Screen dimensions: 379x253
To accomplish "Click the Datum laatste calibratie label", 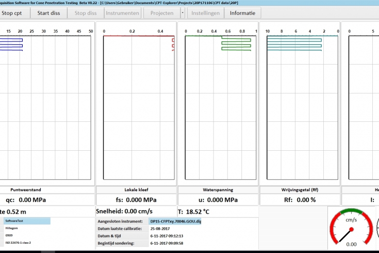I will [x=120, y=229].
